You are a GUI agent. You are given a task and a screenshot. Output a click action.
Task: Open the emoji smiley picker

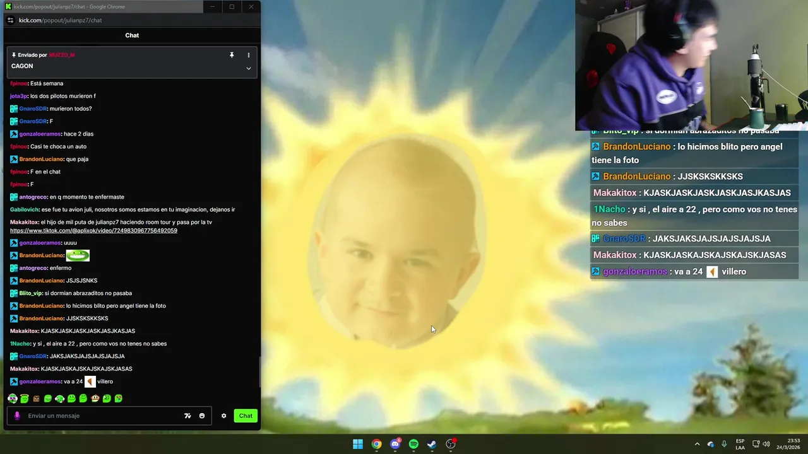coord(202,416)
